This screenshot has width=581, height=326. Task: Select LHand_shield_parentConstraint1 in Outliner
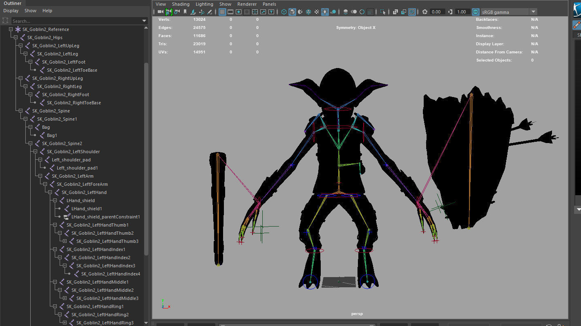(105, 217)
